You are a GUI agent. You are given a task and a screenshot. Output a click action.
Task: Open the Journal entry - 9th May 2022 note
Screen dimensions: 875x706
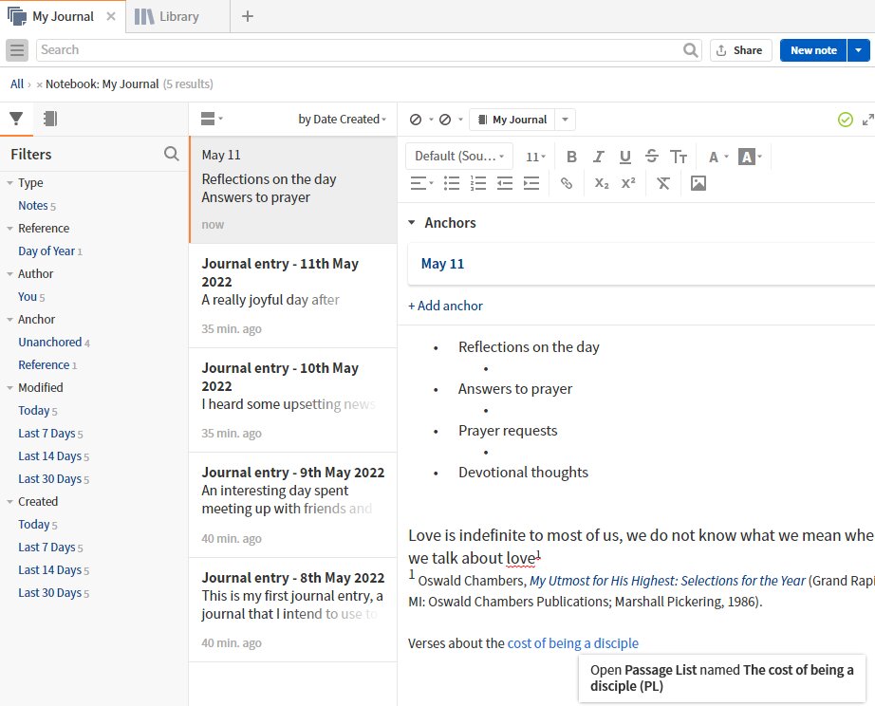point(293,505)
